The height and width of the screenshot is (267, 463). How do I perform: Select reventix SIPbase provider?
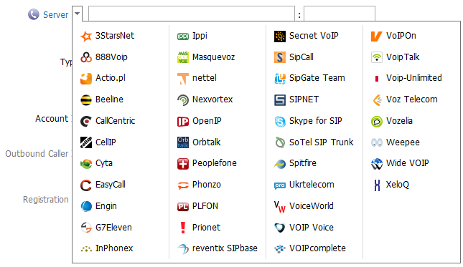(x=218, y=249)
